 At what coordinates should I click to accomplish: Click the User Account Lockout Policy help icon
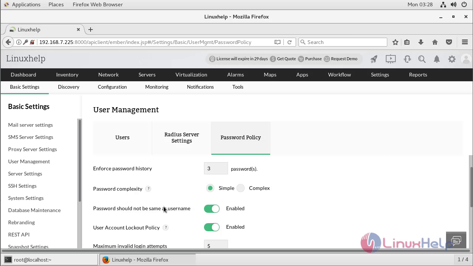tap(166, 227)
